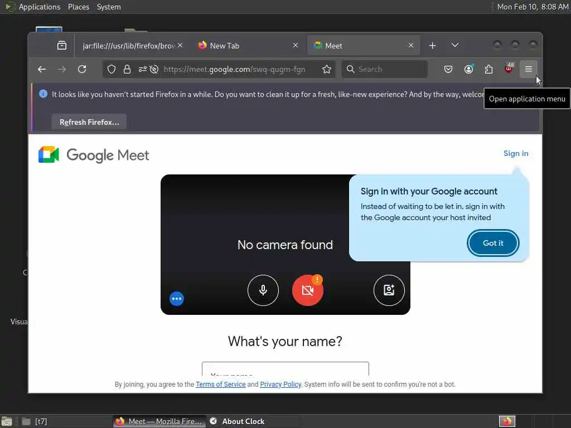Screen dimensions: 571x428
Task: Click the clock showing Mon Feb 10, 8:08 AM
Action: [533, 7]
